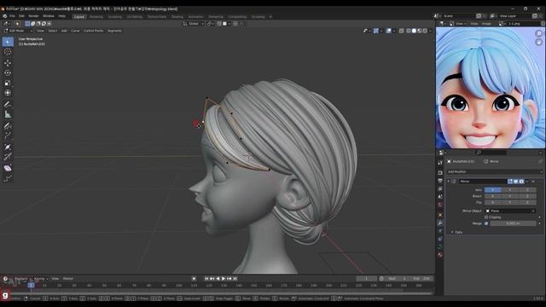The width and height of the screenshot is (546, 307).
Task: Select the Randomize tool
Action: (x=8, y=178)
